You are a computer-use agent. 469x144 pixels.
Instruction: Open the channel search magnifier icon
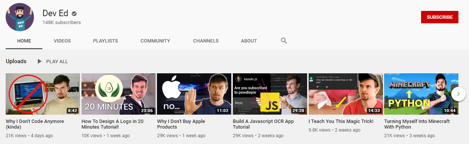coord(284,41)
